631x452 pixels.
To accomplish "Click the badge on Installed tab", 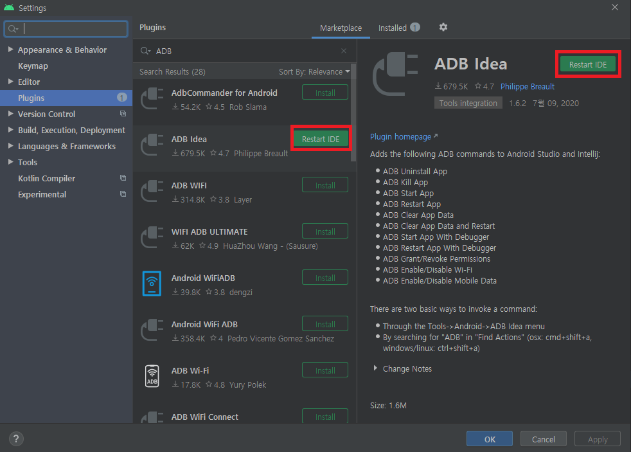I will 415,28.
